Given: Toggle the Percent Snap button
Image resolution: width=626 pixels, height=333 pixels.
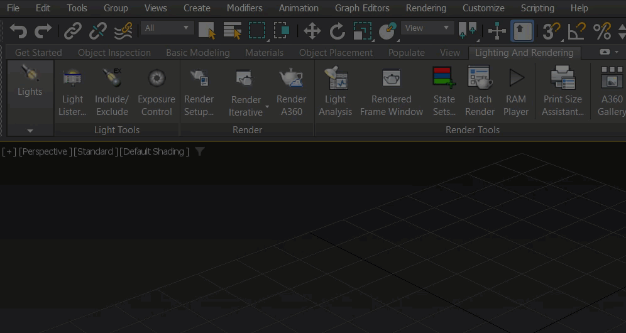Looking at the screenshot, I should click(602, 31).
